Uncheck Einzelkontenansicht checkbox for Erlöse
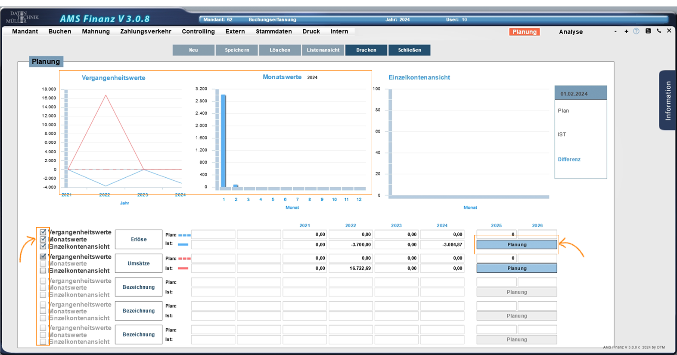The image size is (677, 355). coord(43,247)
